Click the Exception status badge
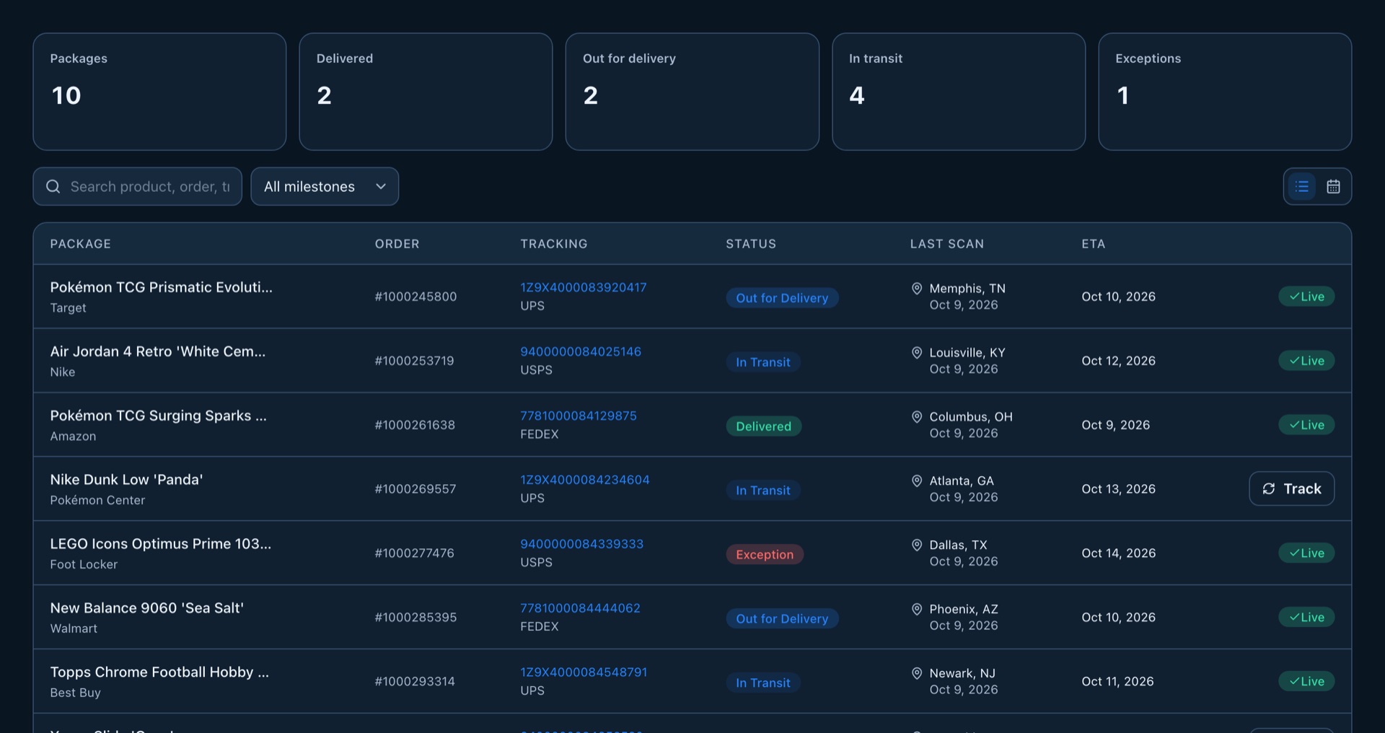This screenshot has height=733, width=1385. pyautogui.click(x=765, y=555)
